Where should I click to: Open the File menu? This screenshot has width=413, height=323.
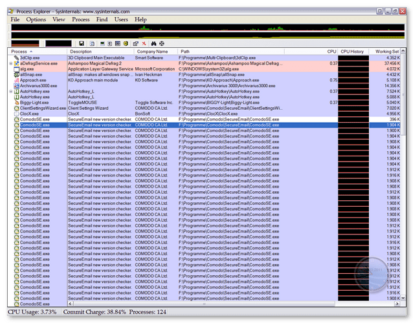click(x=15, y=19)
